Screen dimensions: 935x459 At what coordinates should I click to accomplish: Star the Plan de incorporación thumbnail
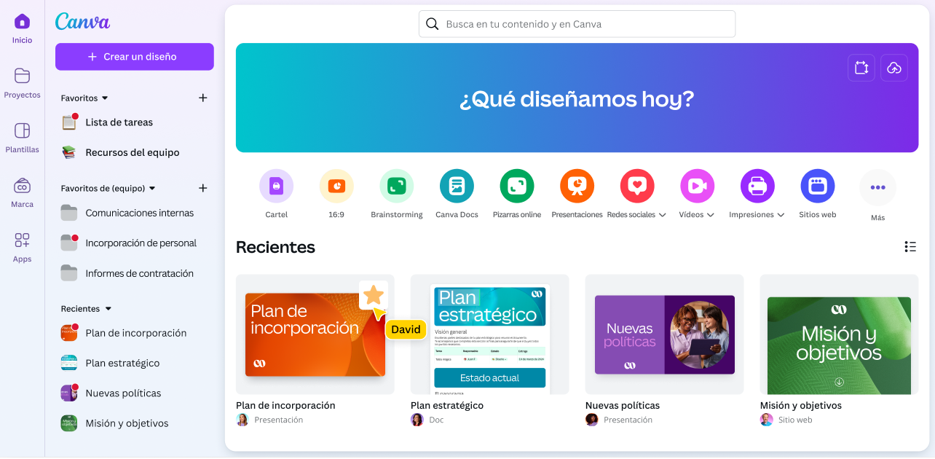(x=374, y=295)
